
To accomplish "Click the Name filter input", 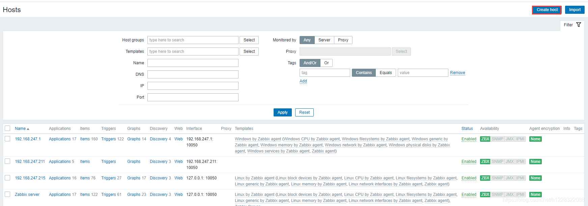I will (193, 63).
